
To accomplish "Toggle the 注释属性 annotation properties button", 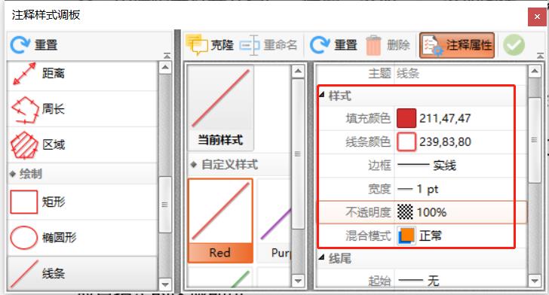I will pyautogui.click(x=457, y=45).
